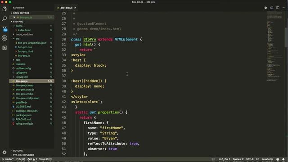Image resolution: width=288 pixels, height=162 pixels.
Task: Click the Travis CI status item
Action: 45,159
